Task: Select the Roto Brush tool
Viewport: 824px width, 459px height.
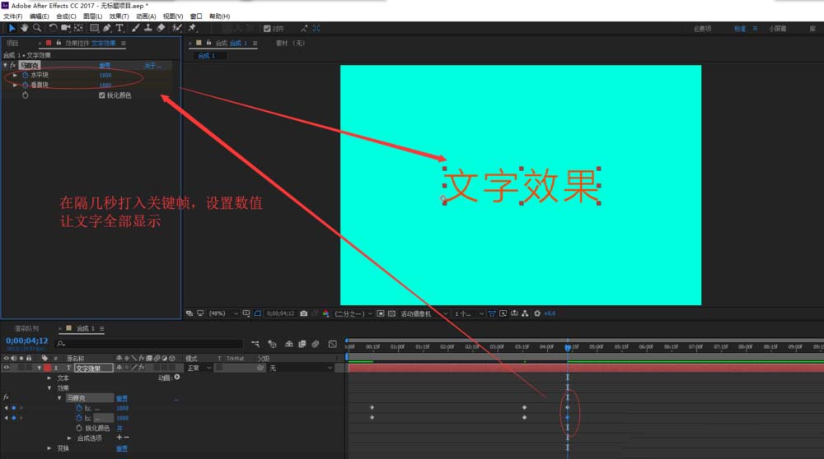Action: (177, 28)
